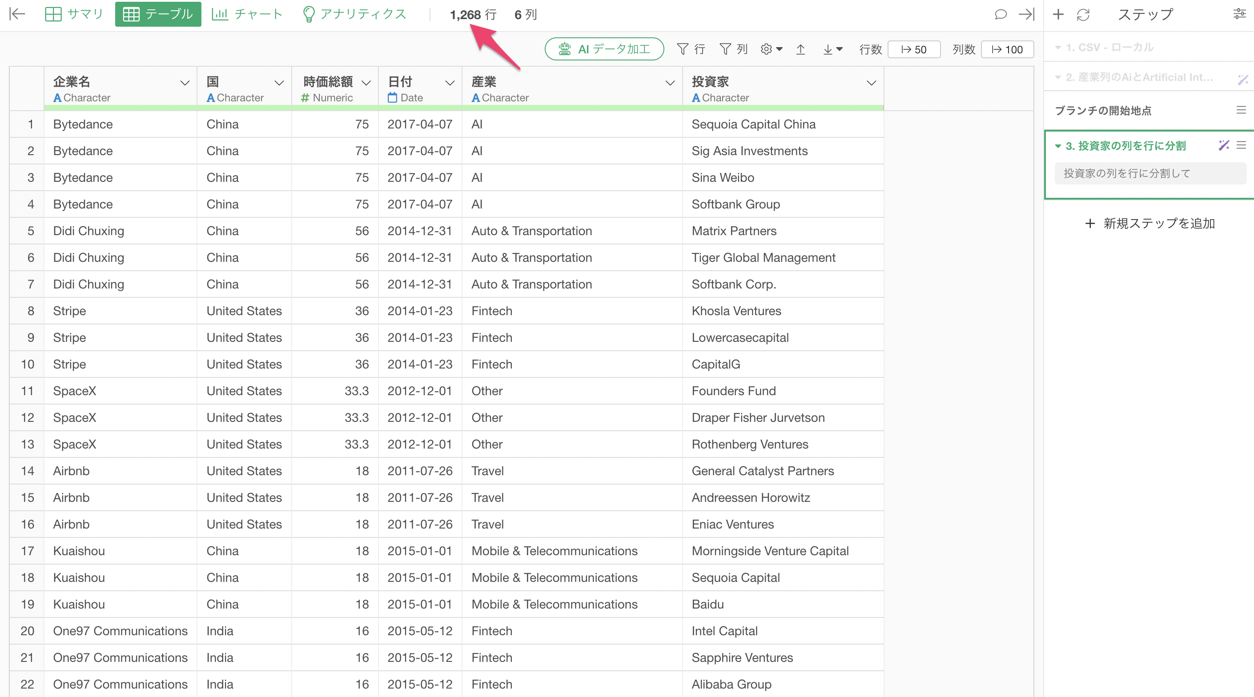The width and height of the screenshot is (1254, 697).
Task: Collapse step 3 投資家の列を行に分割
Action: [x=1058, y=146]
